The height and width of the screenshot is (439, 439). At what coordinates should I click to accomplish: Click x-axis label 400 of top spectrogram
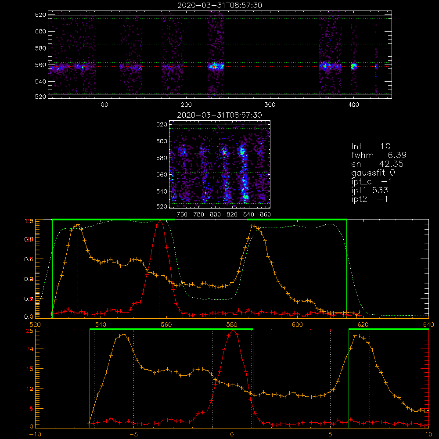[353, 105]
